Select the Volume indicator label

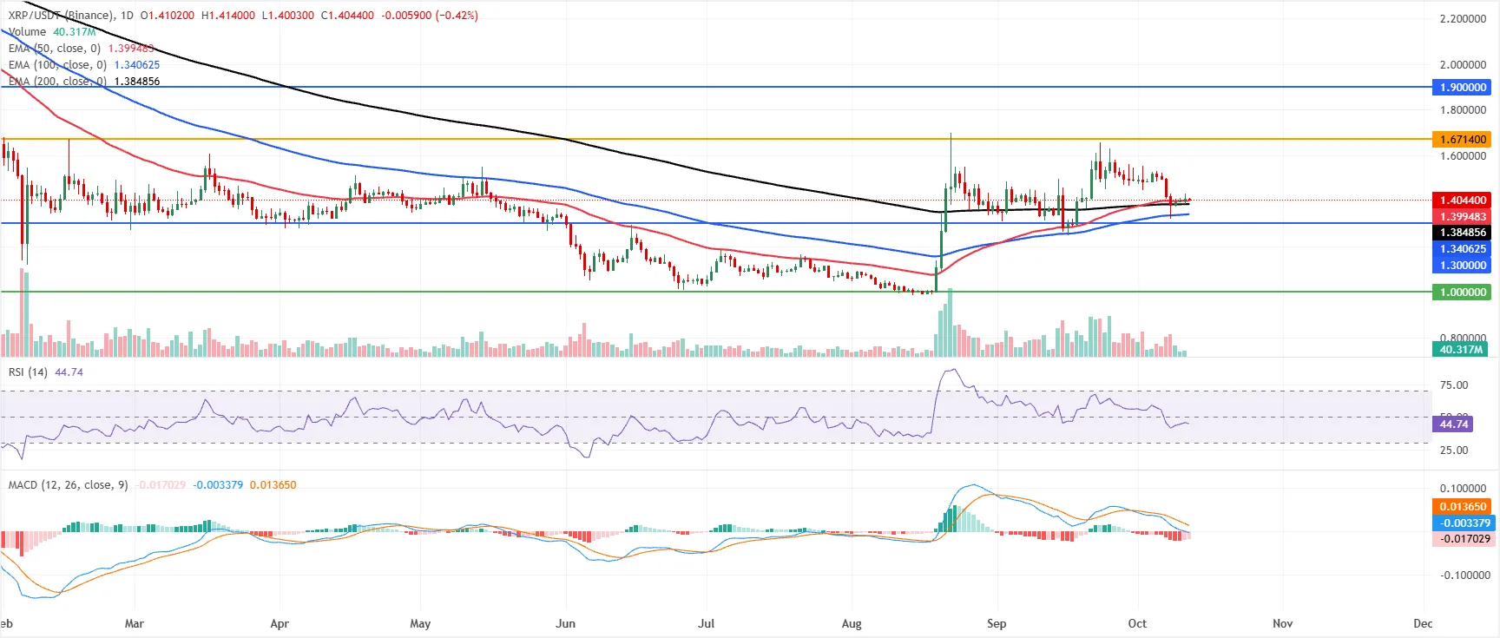tap(27, 32)
